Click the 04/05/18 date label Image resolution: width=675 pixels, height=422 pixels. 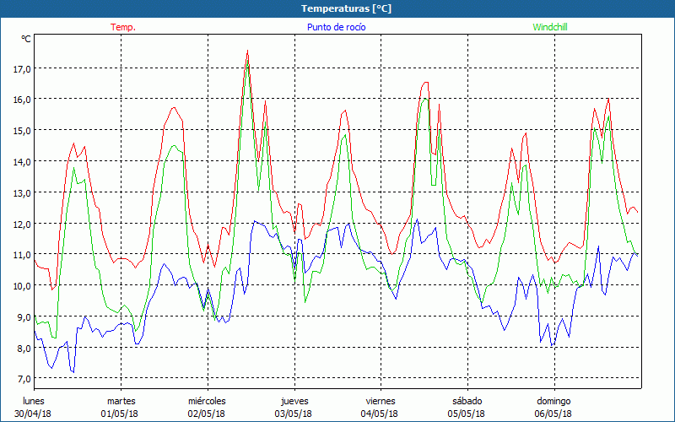(380, 414)
